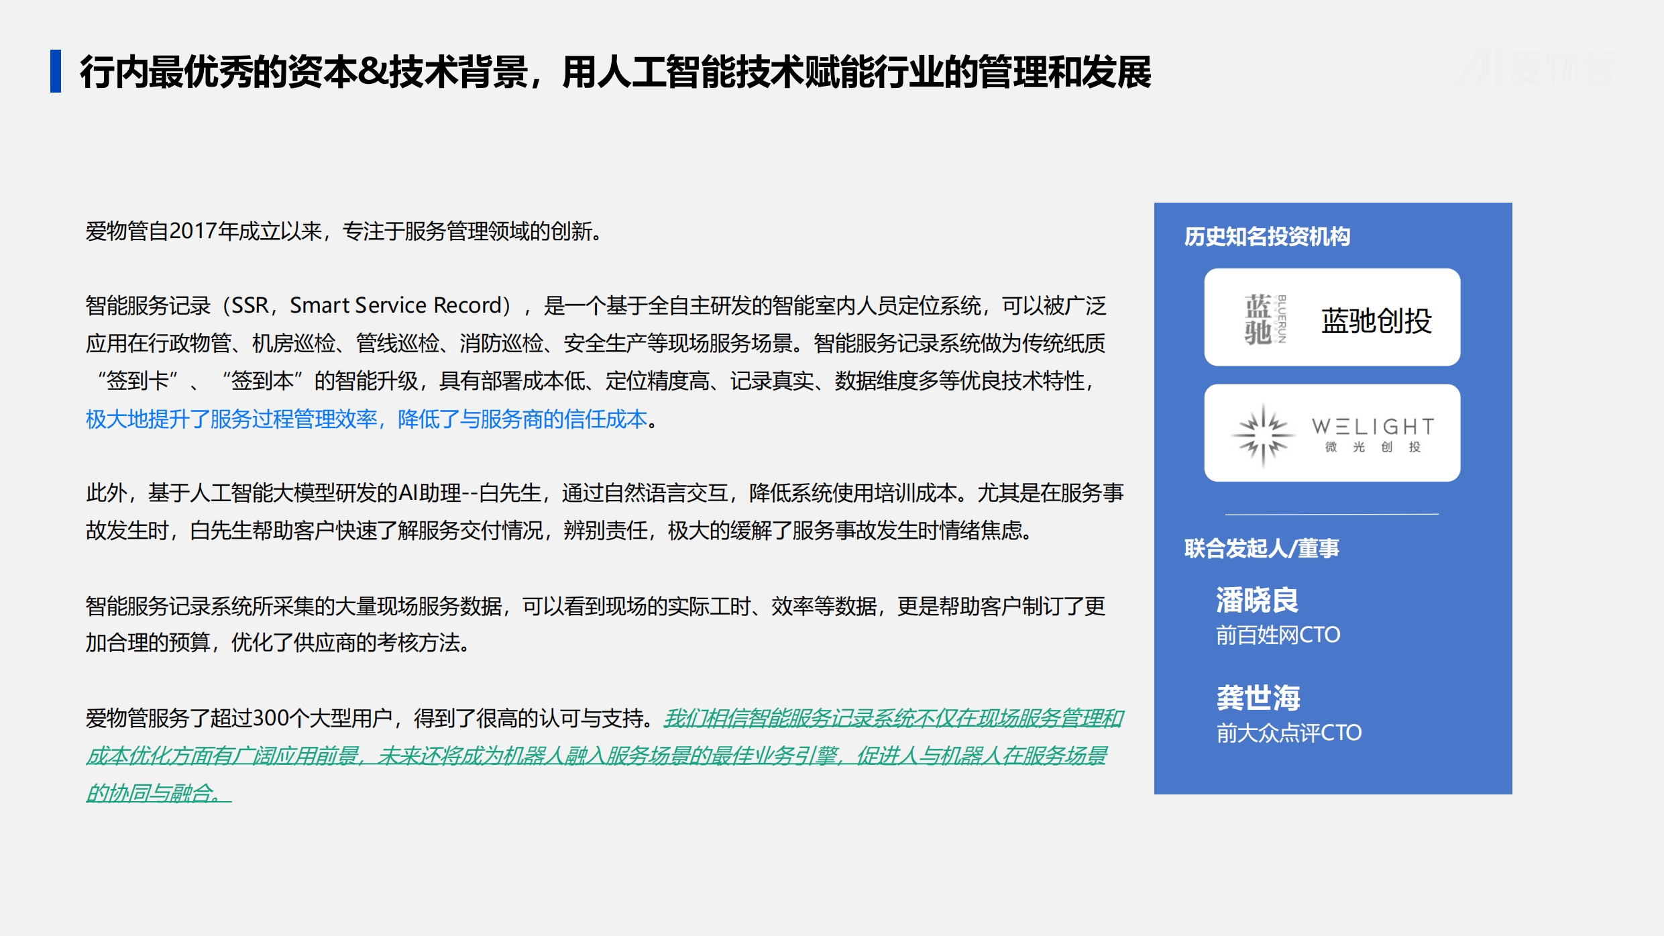The width and height of the screenshot is (1664, 936).
Task: Click the text 前大众点评CTO
Action: 1289,733
